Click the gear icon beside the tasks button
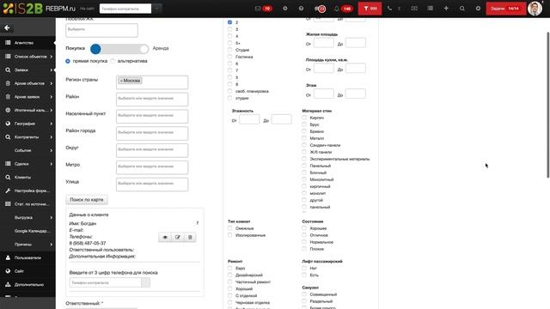Screen dimensions: 550x309 point(478,9)
